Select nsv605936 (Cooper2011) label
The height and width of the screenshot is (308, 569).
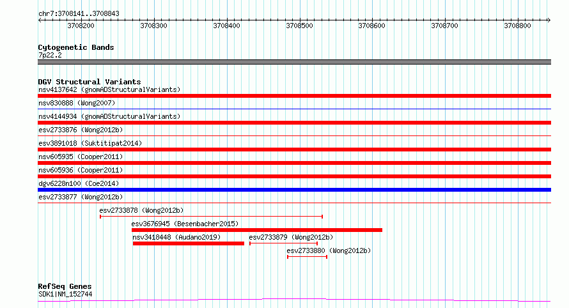pyautogui.click(x=81, y=170)
